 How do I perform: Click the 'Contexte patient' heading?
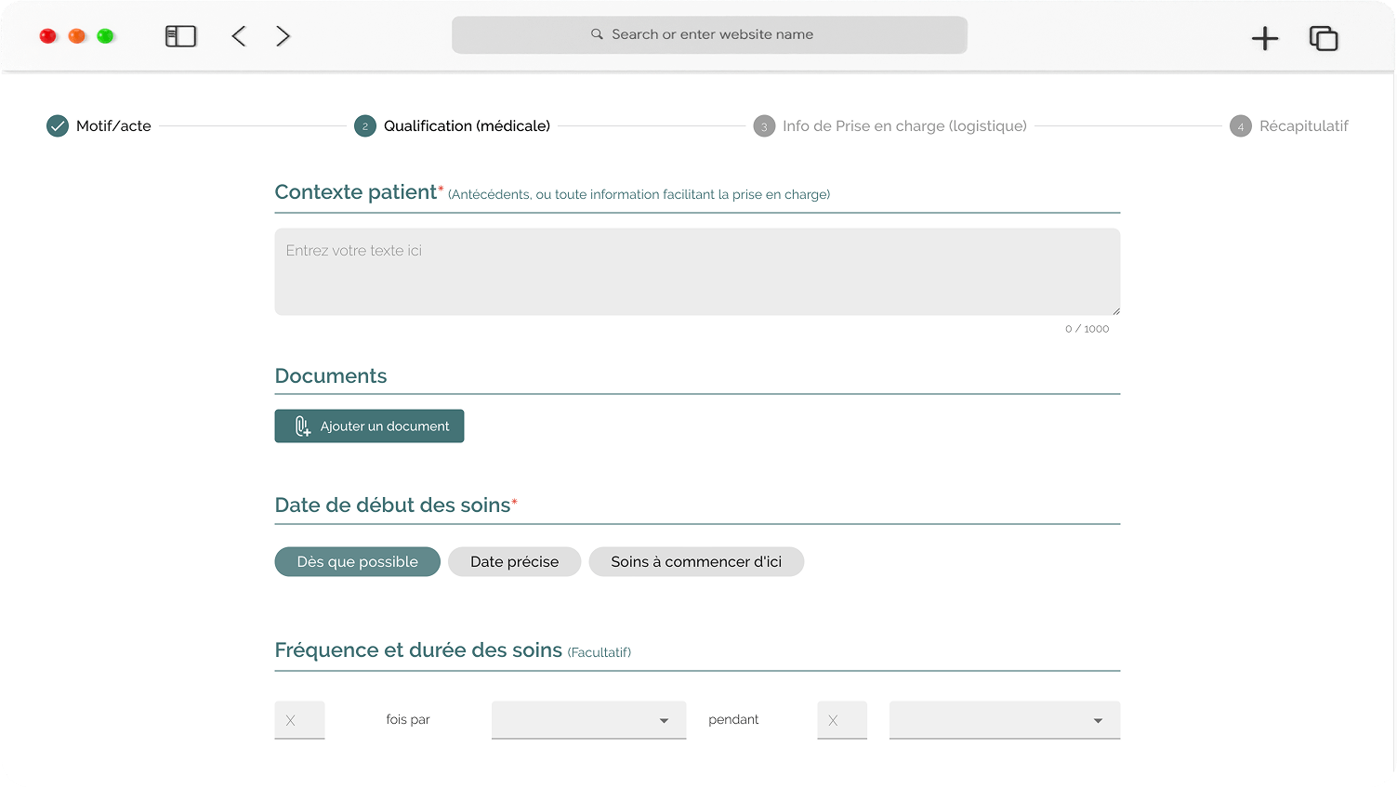click(x=355, y=192)
